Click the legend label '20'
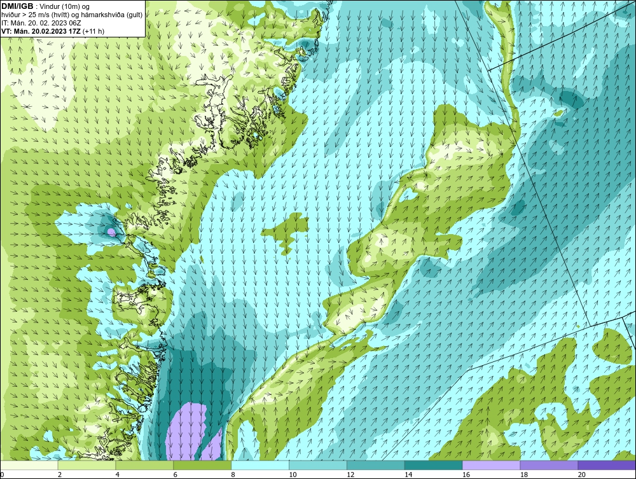Image resolution: width=636 pixels, height=479 pixels. [582, 475]
